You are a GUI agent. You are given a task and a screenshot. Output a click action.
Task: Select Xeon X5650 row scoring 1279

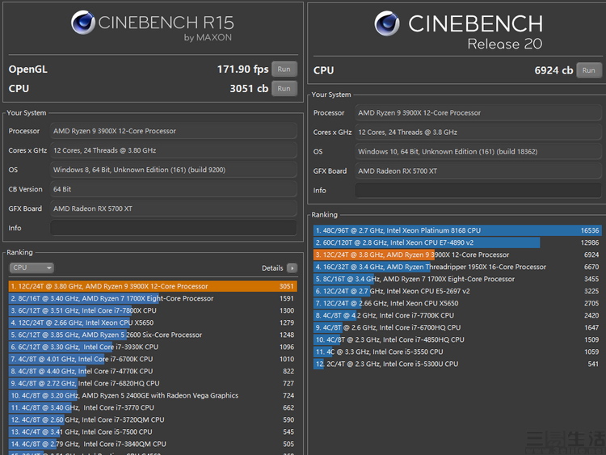(x=153, y=322)
